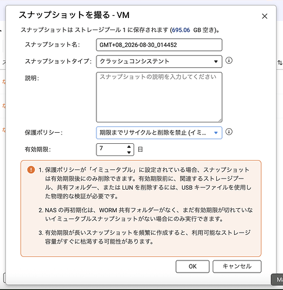
Task: Click the スナップショット名 text field
Action: click(x=159, y=45)
